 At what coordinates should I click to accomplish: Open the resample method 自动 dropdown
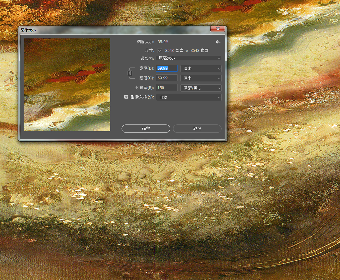coord(188,97)
